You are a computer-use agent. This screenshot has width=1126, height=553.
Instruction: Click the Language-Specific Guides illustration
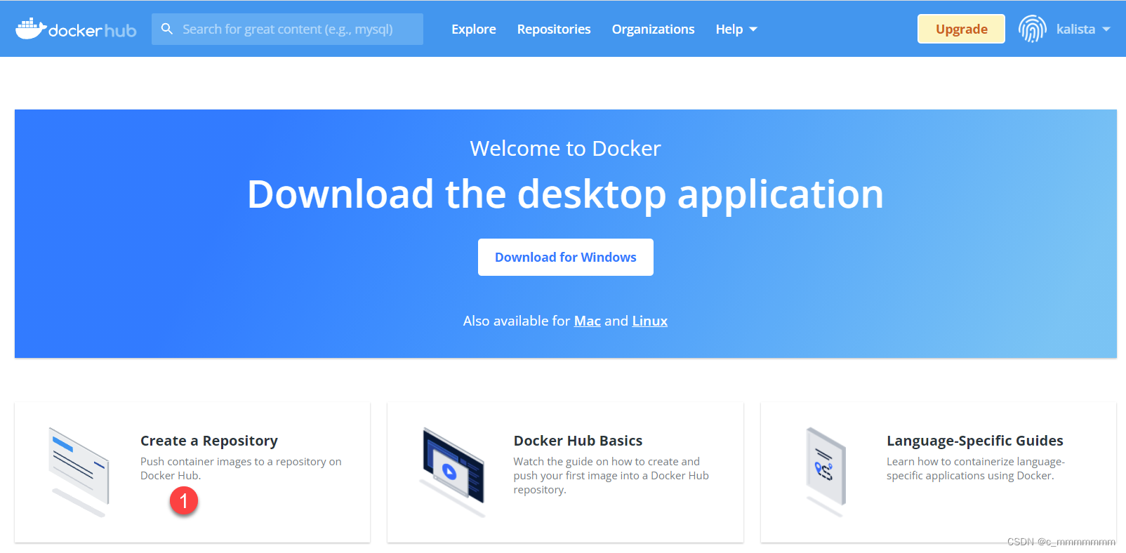click(x=826, y=472)
